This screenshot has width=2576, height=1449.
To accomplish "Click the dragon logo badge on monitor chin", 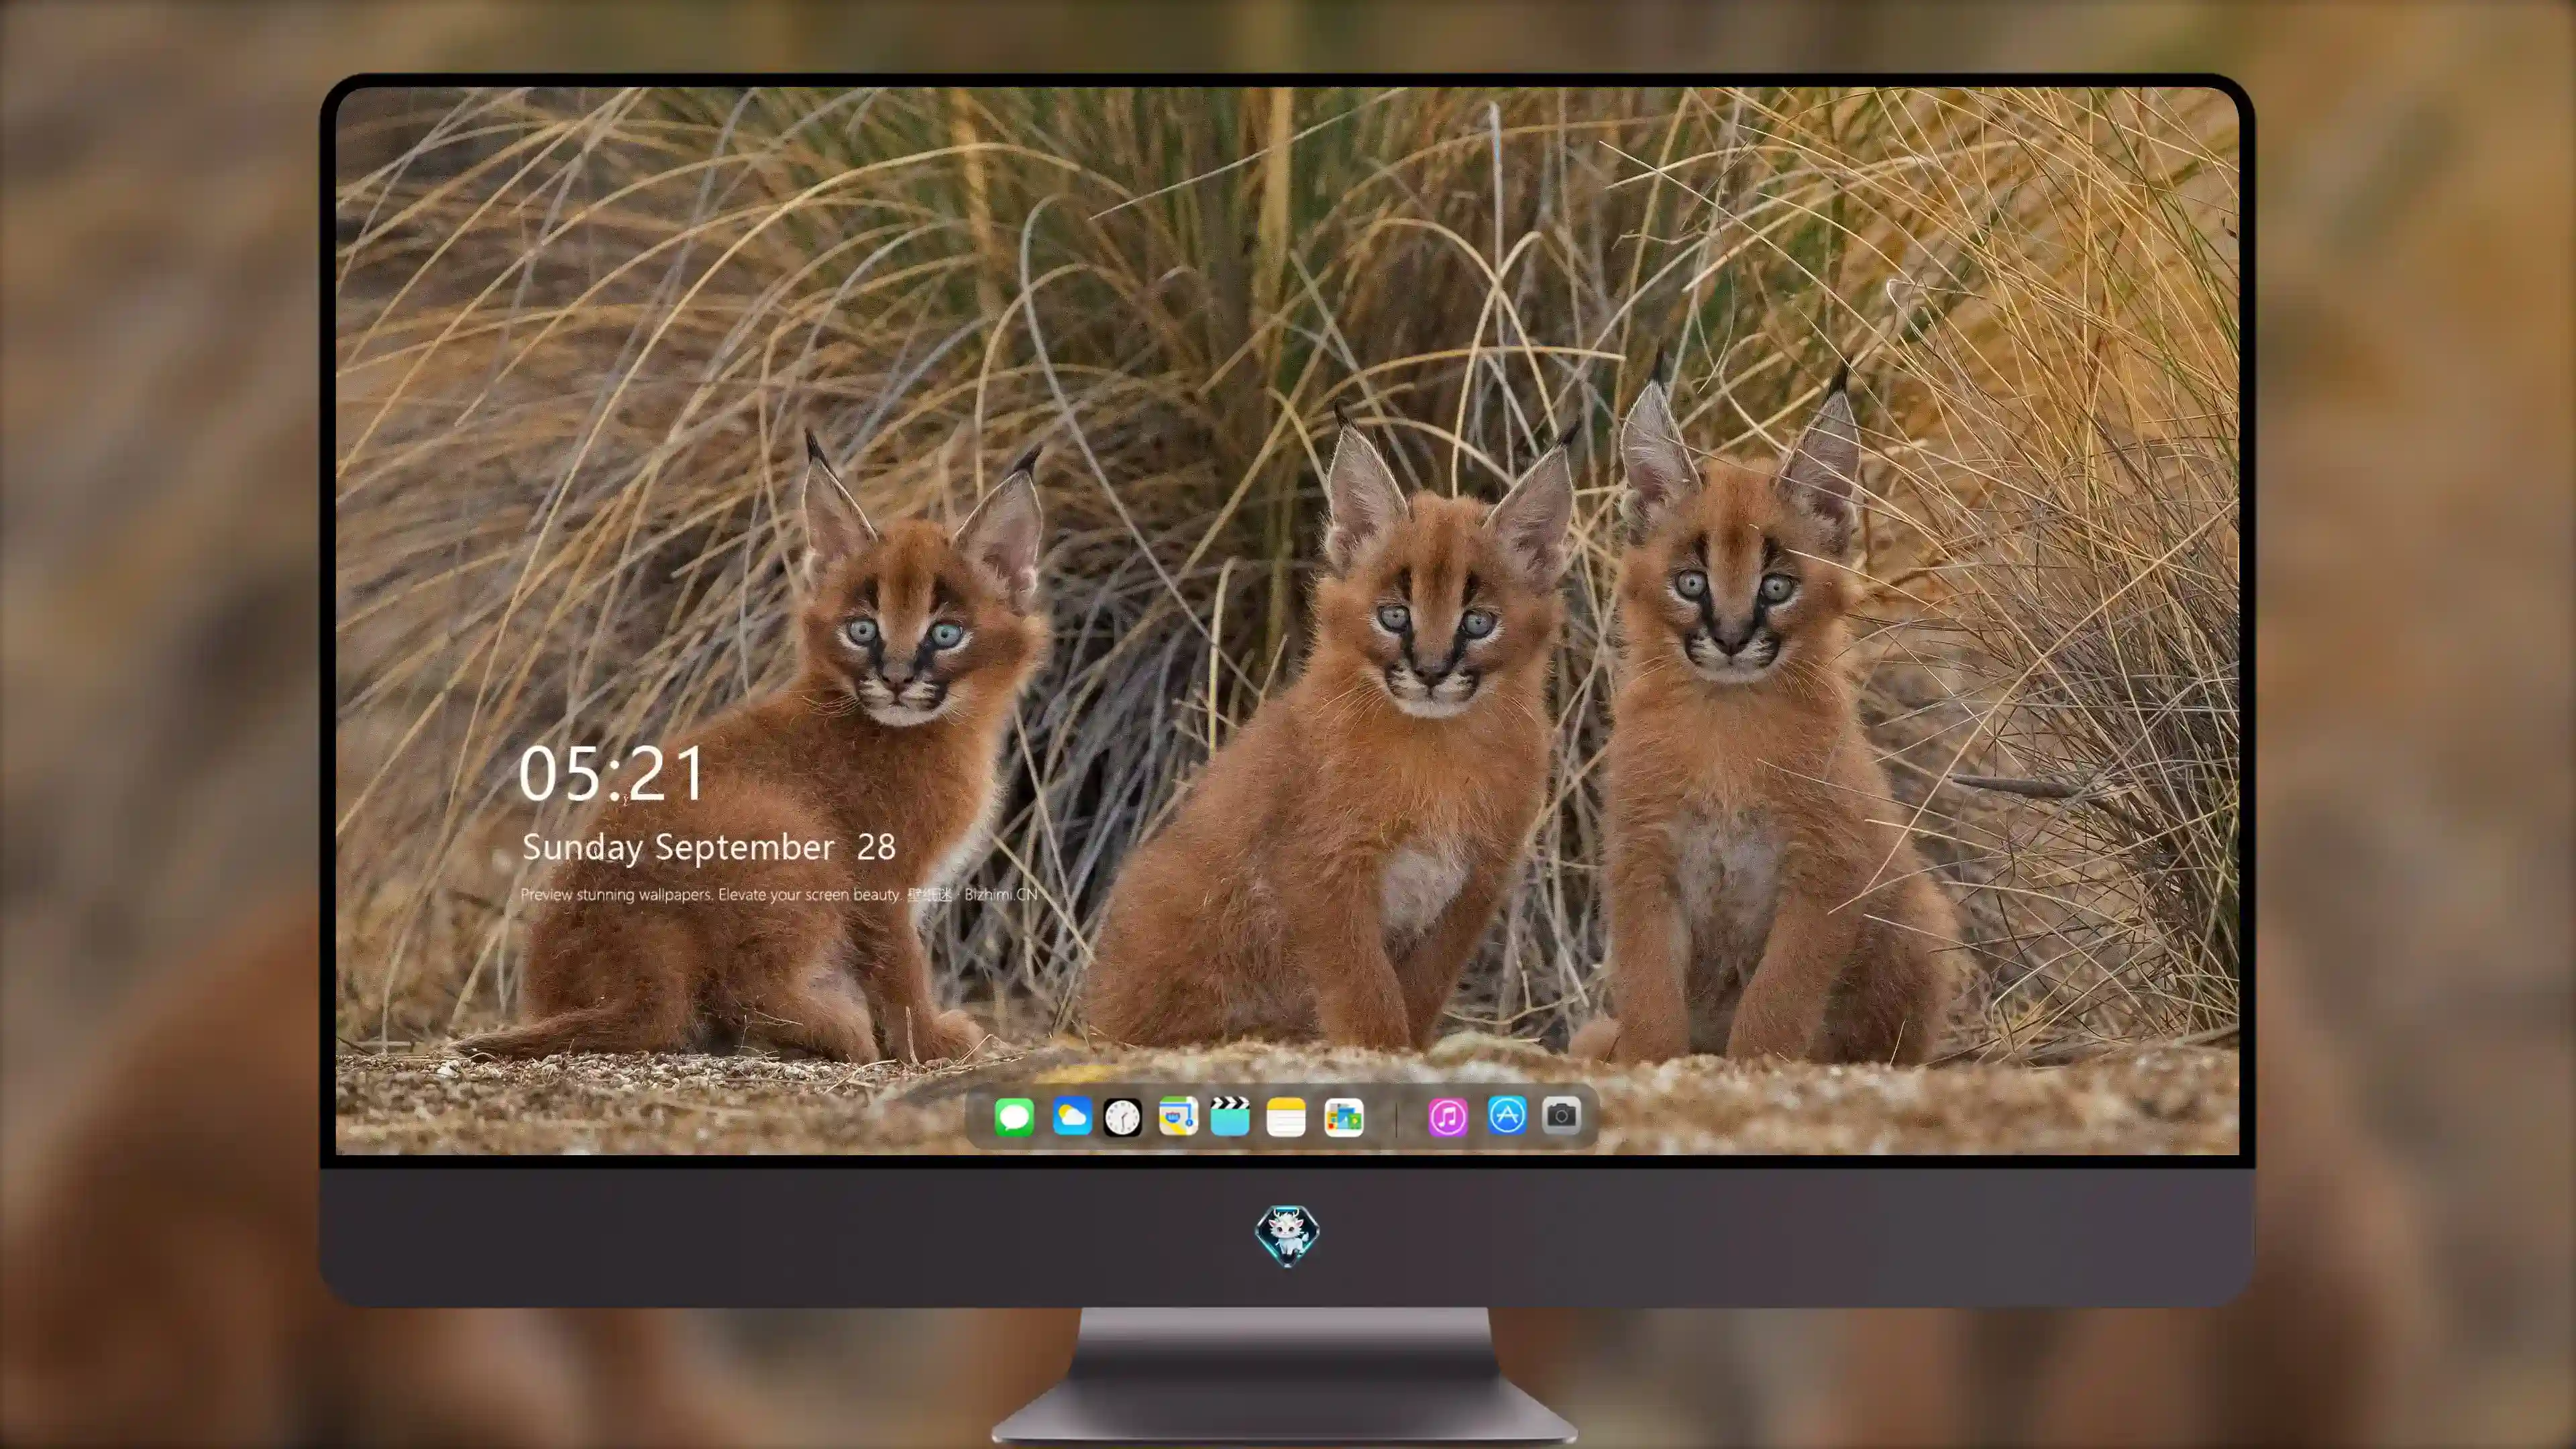I will pos(1287,1236).
